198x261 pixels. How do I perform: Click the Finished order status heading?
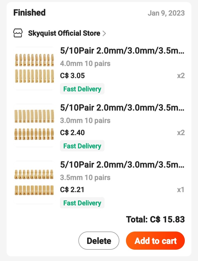tap(29, 13)
